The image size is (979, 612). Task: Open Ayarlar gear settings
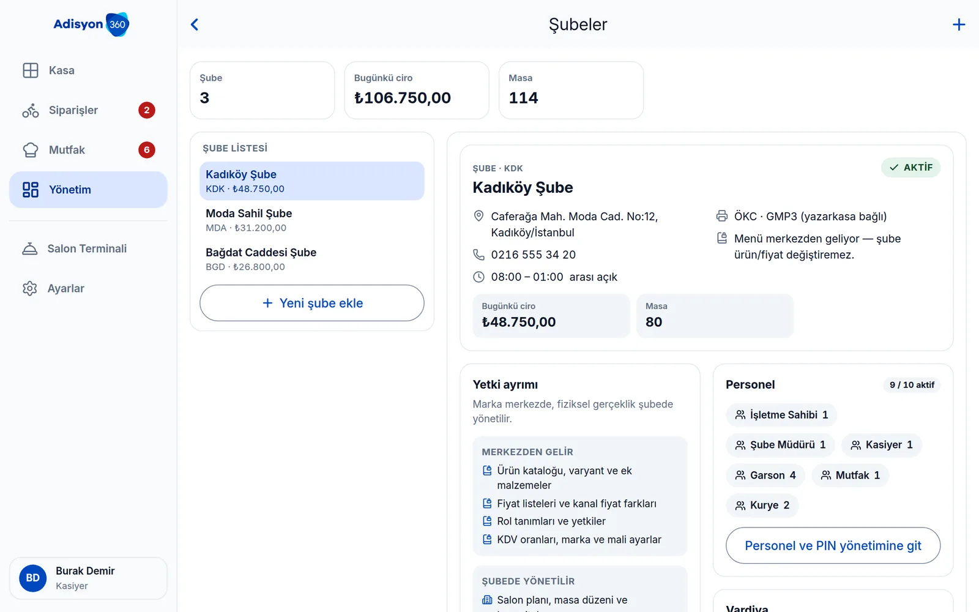(88, 288)
